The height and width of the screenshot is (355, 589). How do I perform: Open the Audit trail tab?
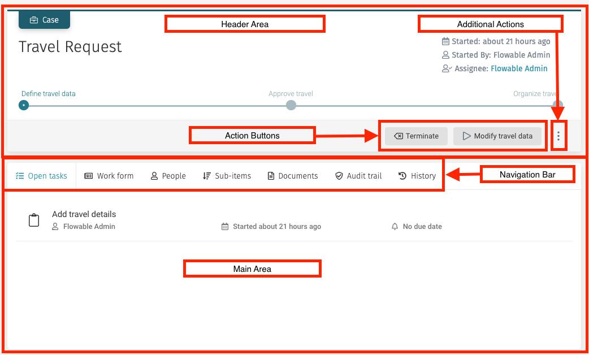click(x=358, y=176)
